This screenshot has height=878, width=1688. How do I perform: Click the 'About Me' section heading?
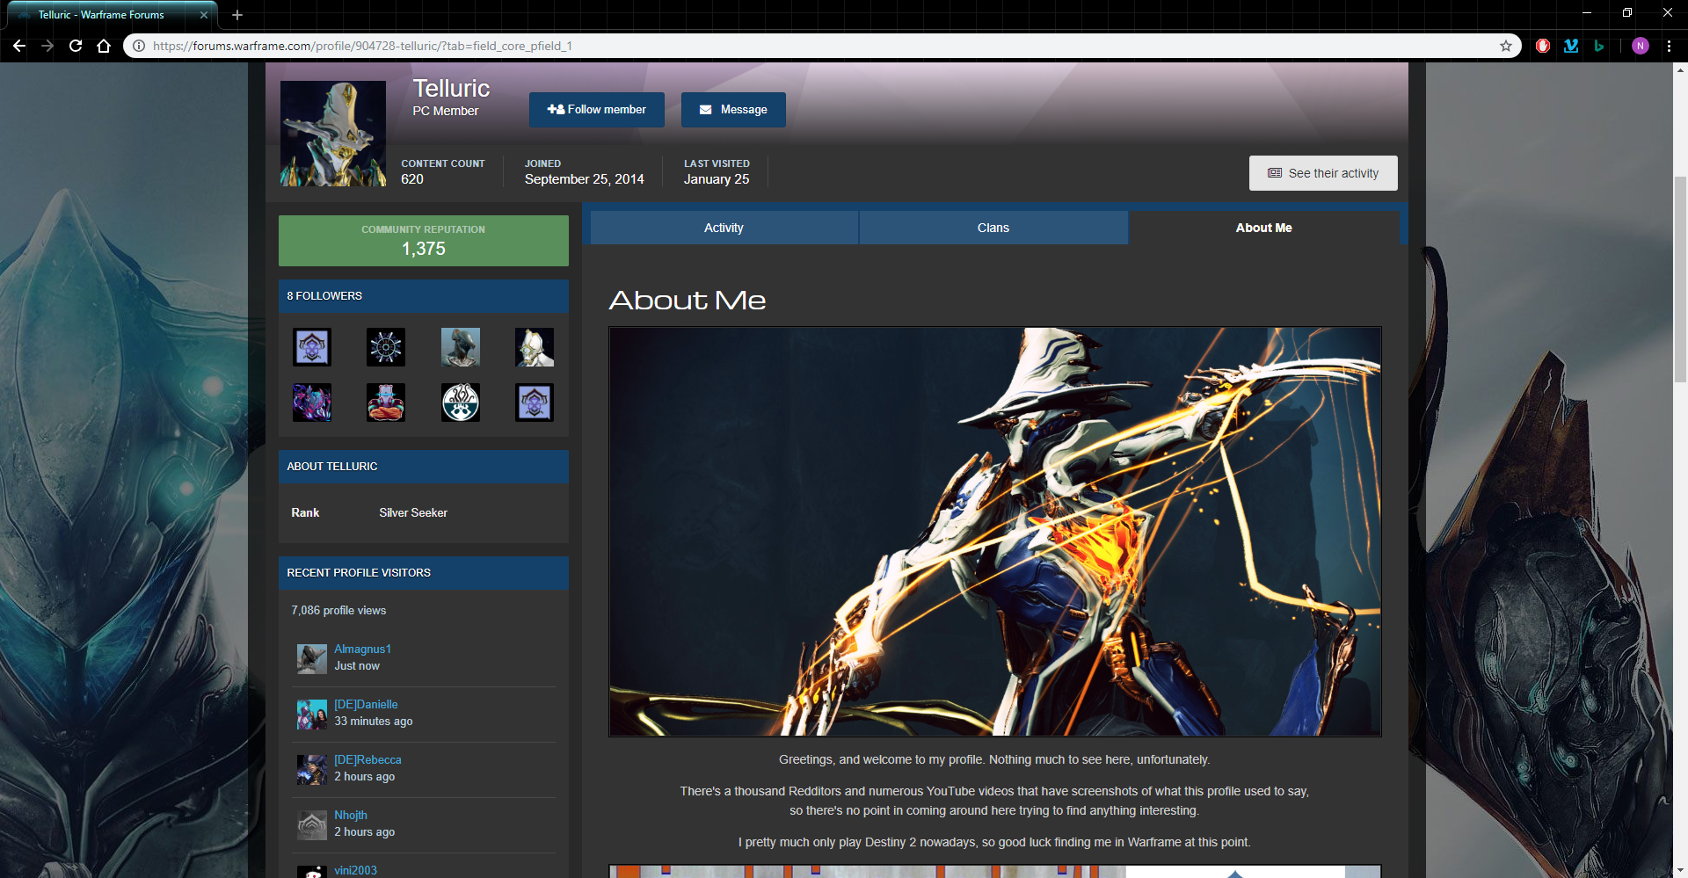click(x=688, y=301)
